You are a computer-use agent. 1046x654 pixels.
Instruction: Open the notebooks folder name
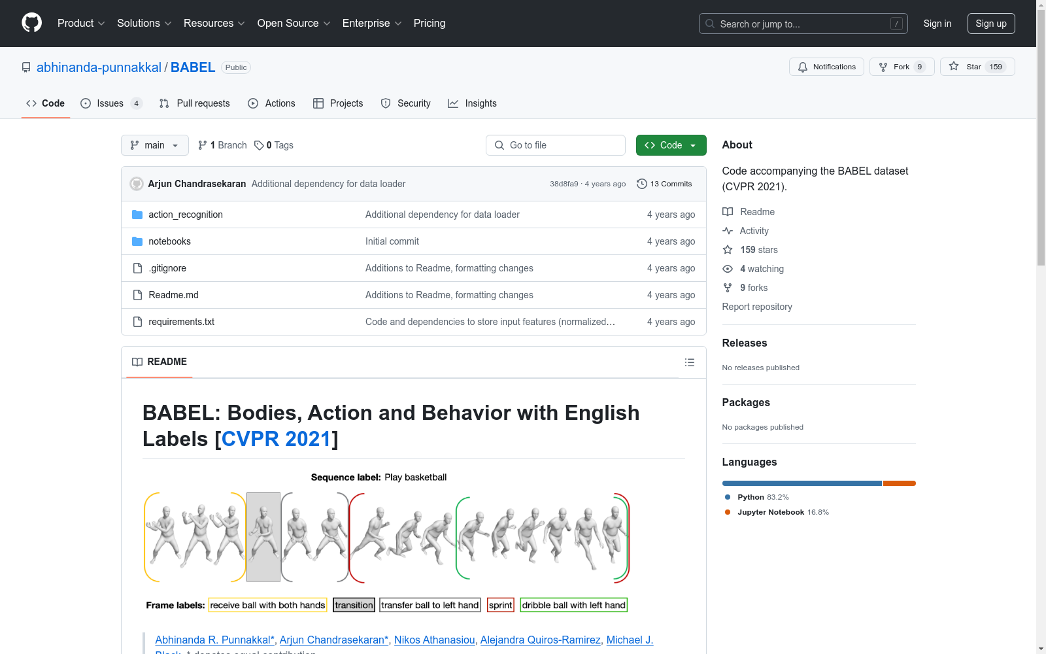170,241
